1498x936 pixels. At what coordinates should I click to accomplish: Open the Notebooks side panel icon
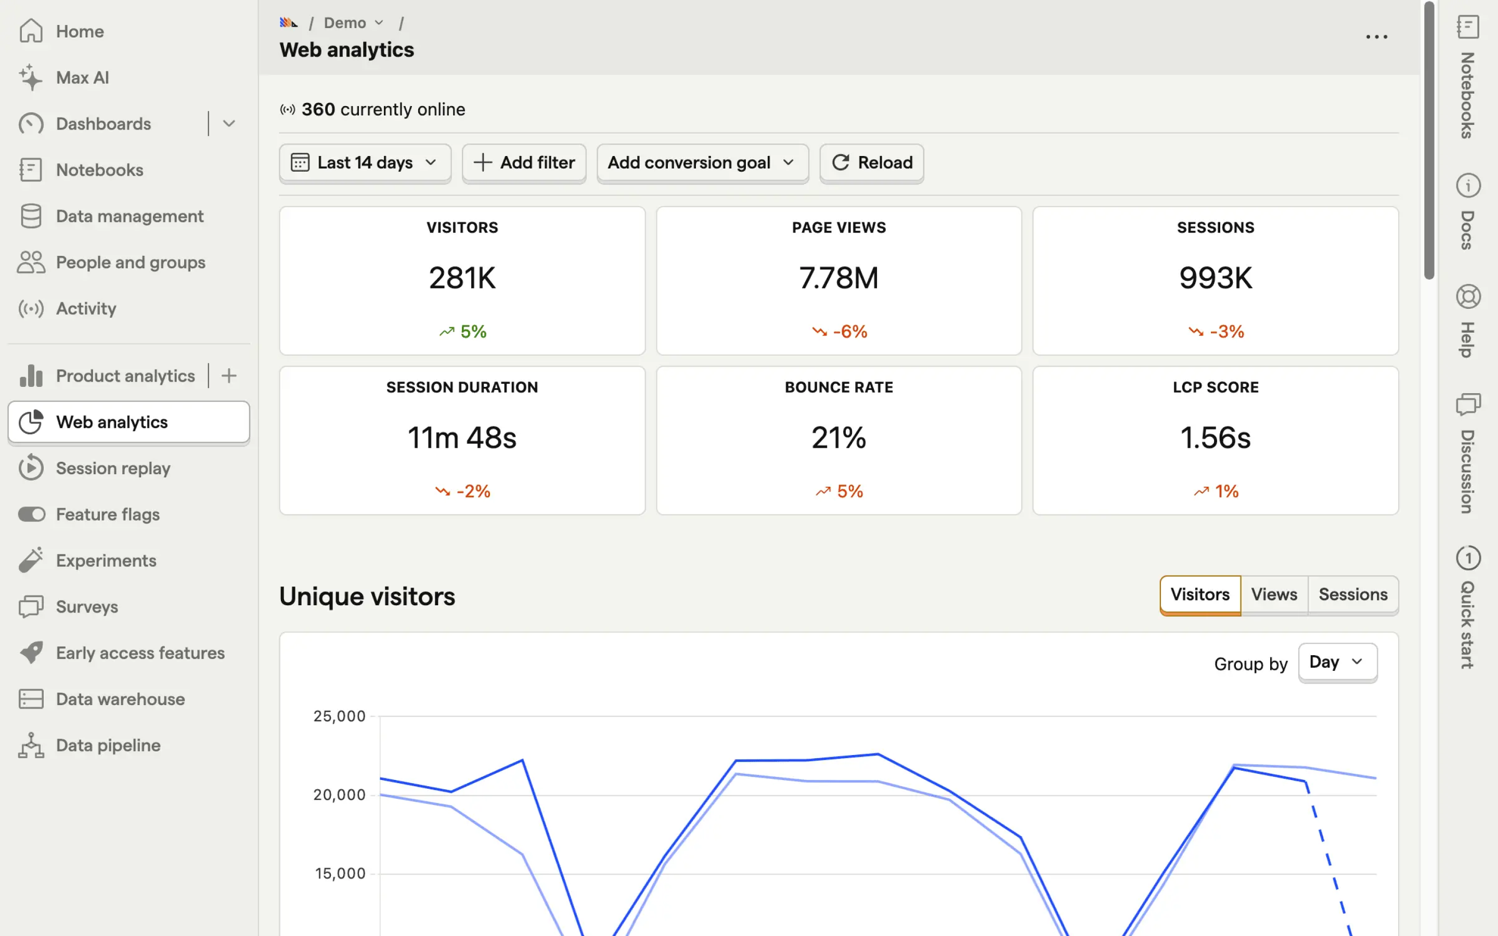point(1468,27)
